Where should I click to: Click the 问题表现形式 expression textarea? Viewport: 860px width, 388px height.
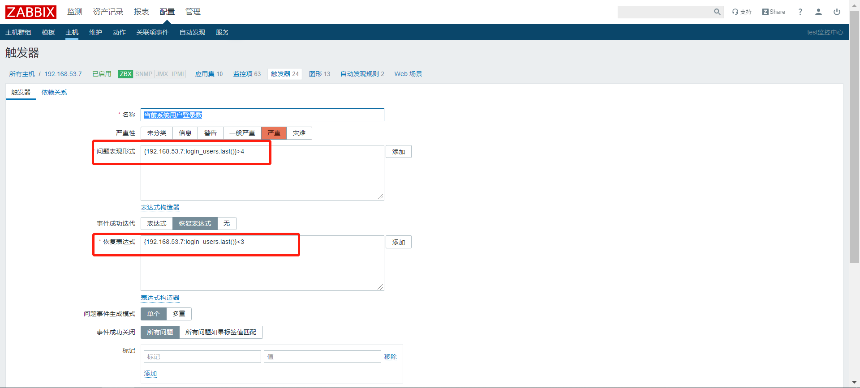tap(262, 173)
